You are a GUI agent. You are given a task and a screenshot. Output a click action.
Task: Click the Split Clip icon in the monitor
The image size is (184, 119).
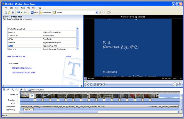click(x=175, y=84)
